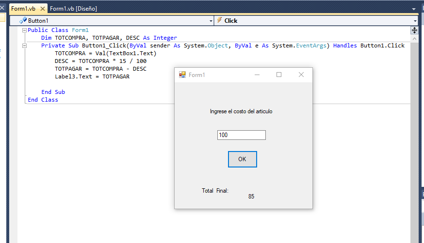This screenshot has width=424, height=243.
Task: Click the Button1 object icon in class selector
Action: [x=22, y=21]
